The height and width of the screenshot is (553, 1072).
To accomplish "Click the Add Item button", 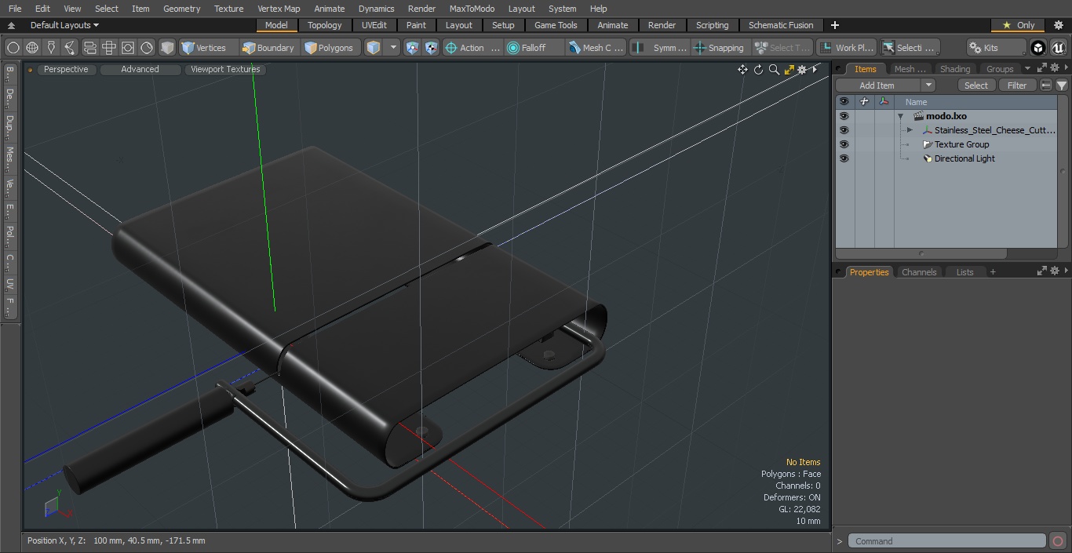I will click(877, 85).
